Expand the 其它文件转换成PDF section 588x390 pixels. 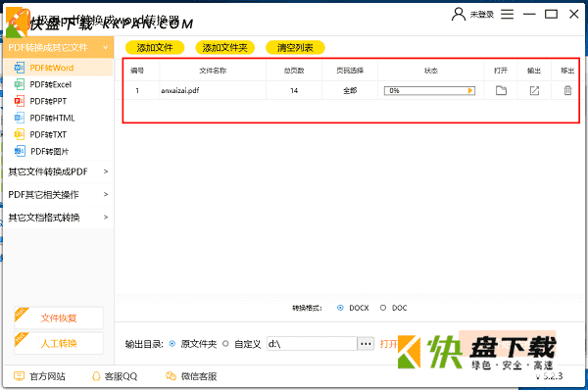58,171
